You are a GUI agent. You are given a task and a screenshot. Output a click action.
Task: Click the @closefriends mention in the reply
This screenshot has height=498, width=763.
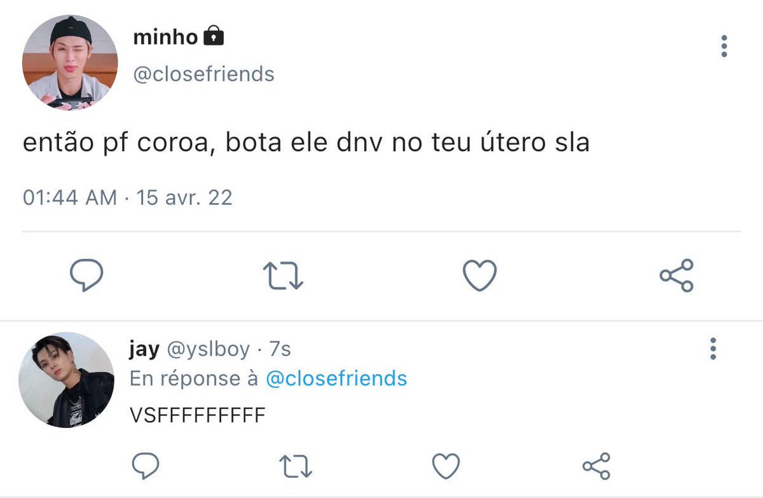click(x=336, y=378)
